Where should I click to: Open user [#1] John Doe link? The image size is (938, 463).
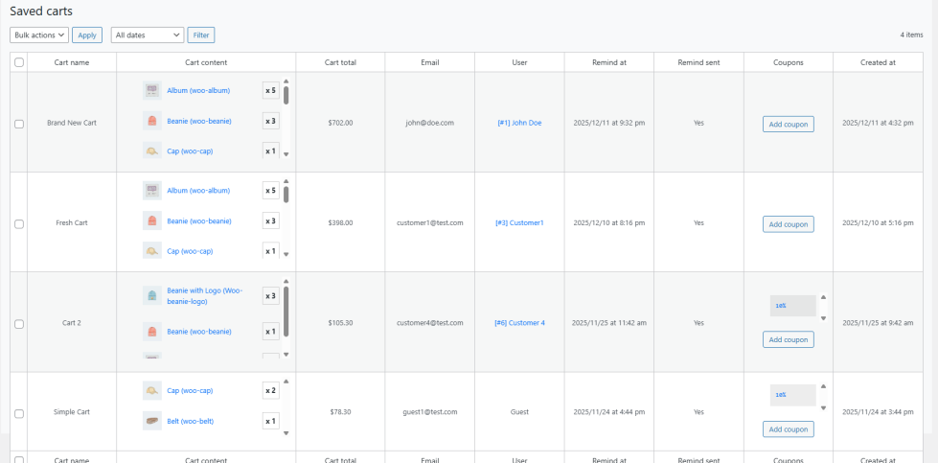pos(519,123)
